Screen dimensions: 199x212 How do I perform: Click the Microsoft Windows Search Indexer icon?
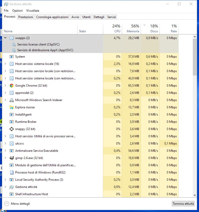coord(12,100)
